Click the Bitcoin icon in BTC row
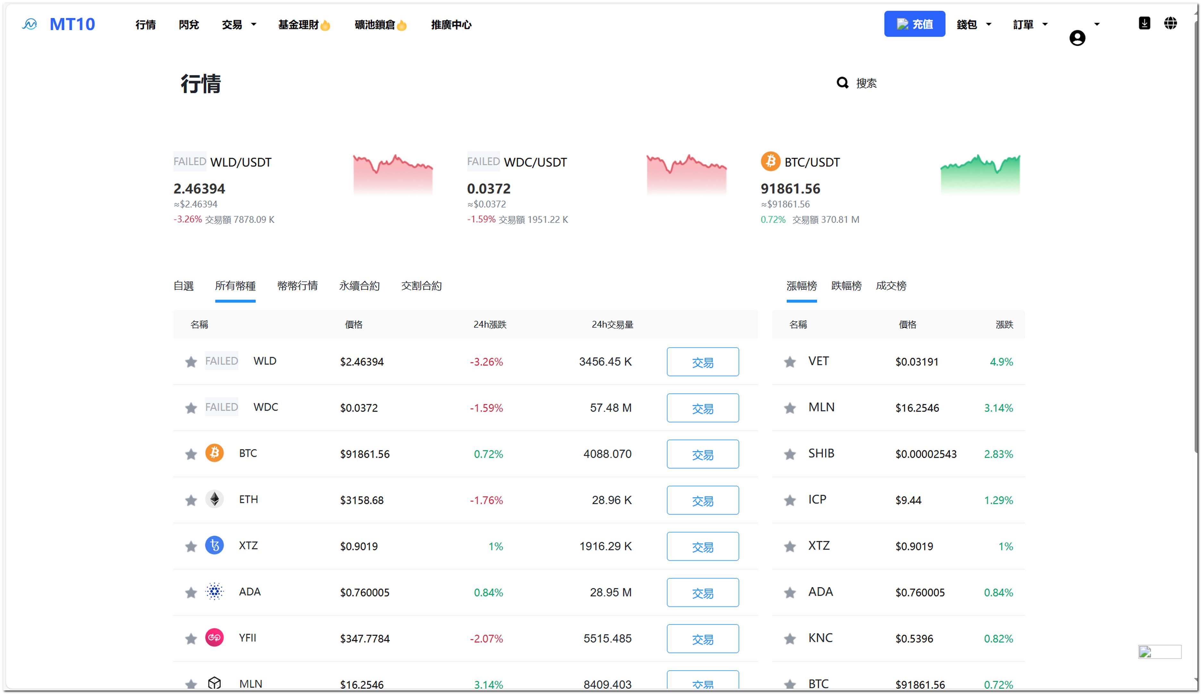 pyautogui.click(x=215, y=453)
